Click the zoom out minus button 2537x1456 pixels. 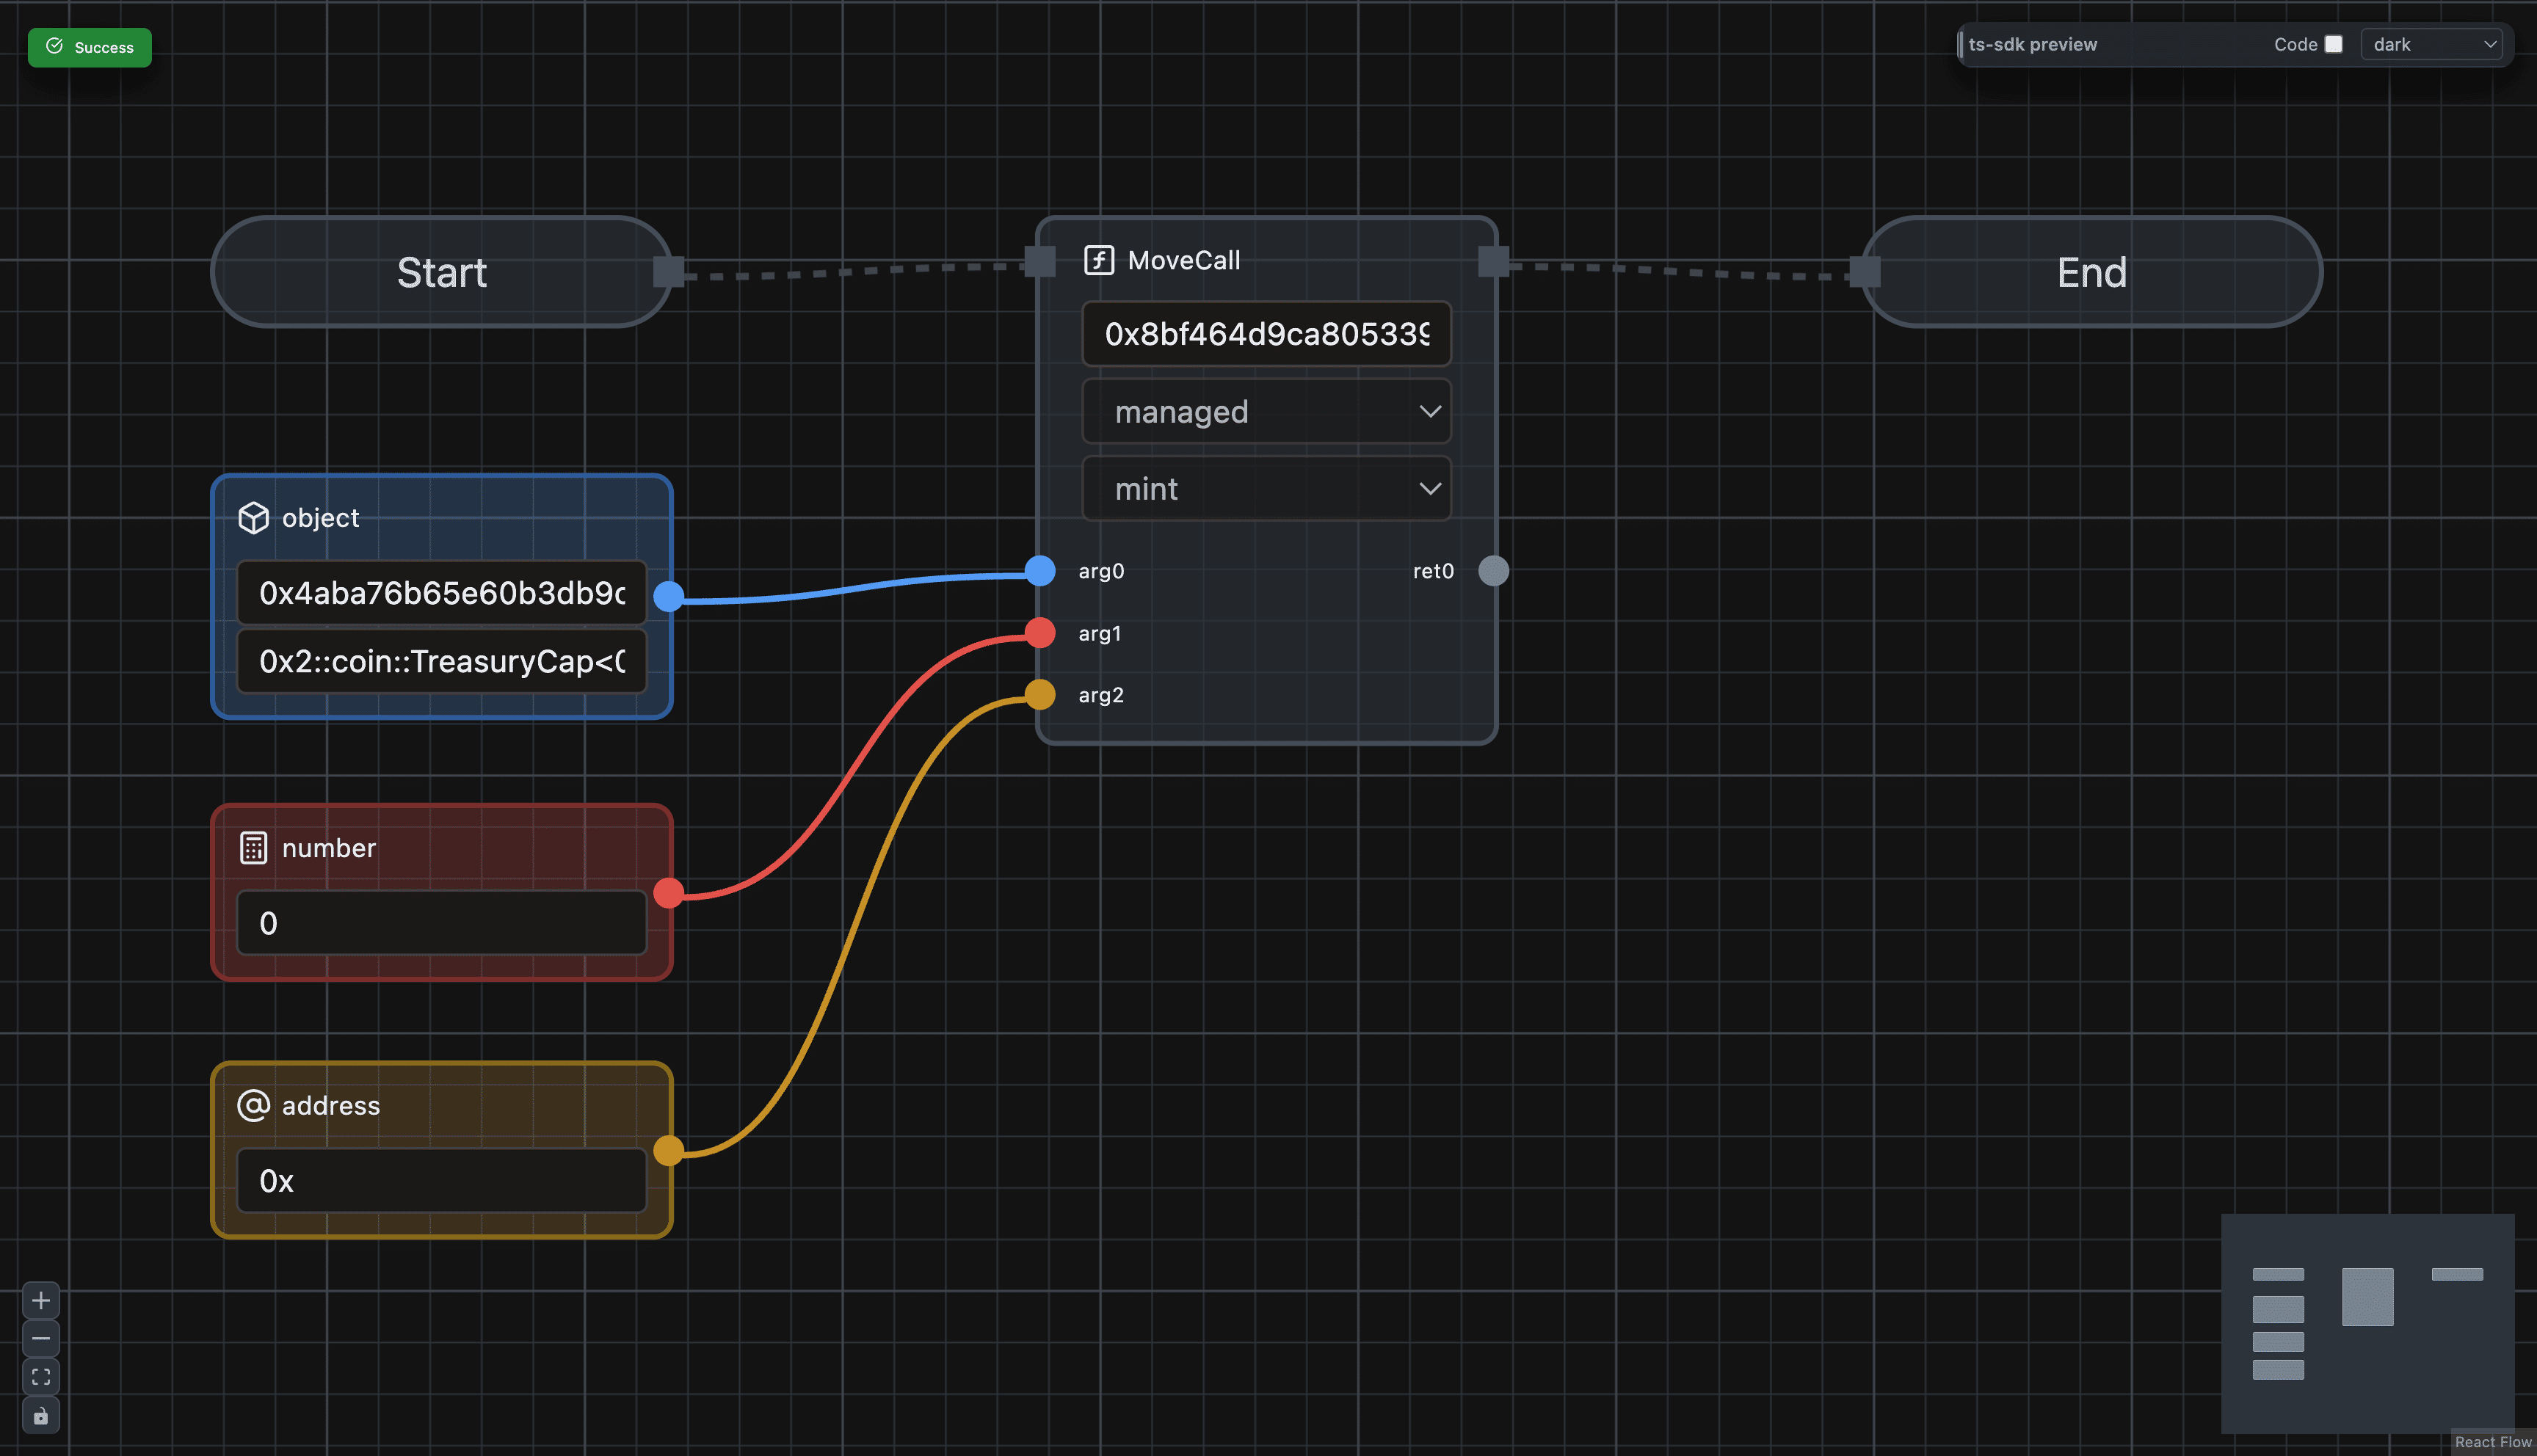tap(41, 1338)
